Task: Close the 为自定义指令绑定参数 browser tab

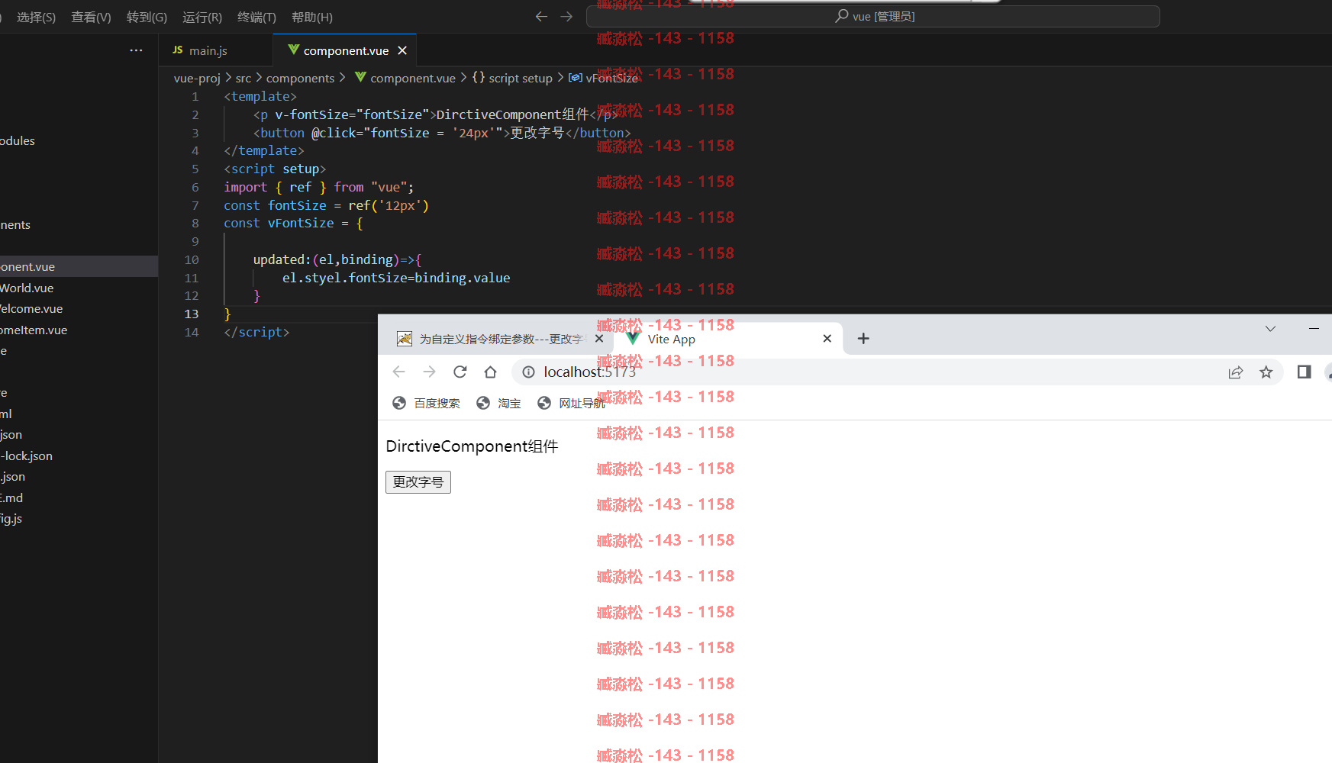Action: tap(599, 339)
